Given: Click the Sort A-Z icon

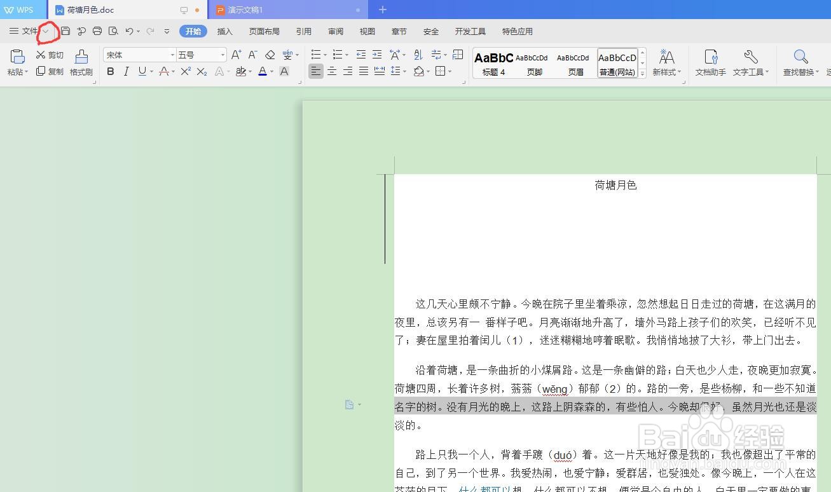Looking at the screenshot, I should click(x=418, y=55).
